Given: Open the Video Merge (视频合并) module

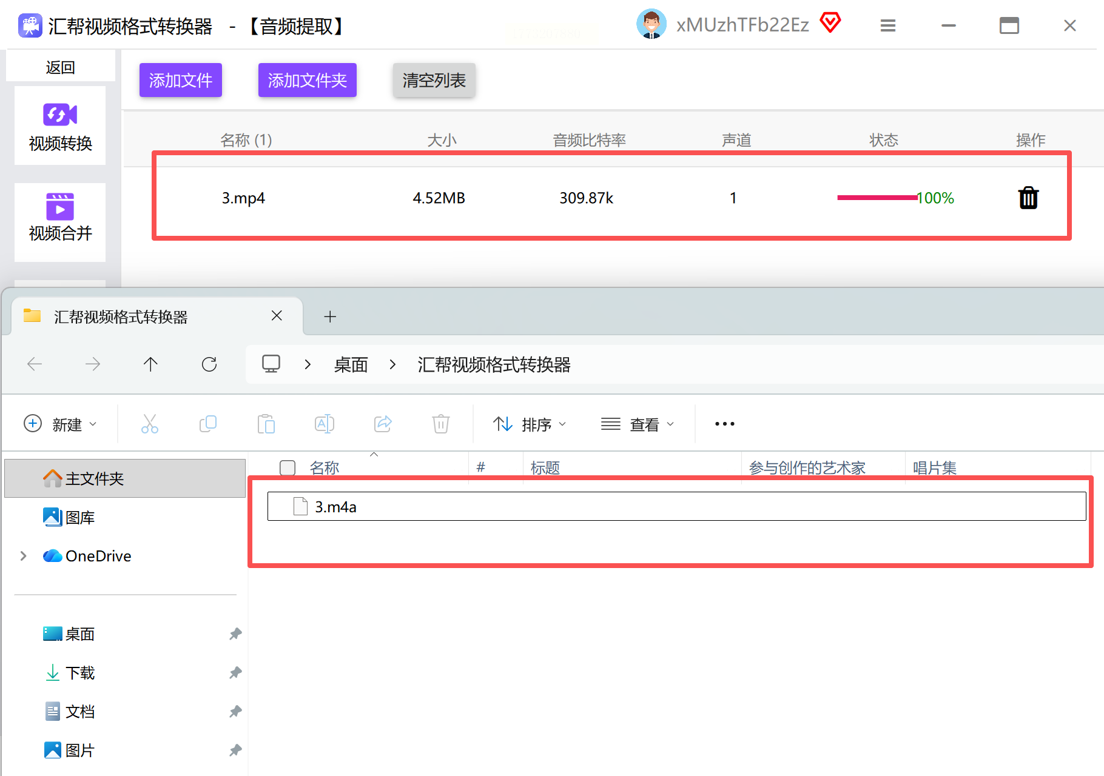Looking at the screenshot, I should (60, 218).
